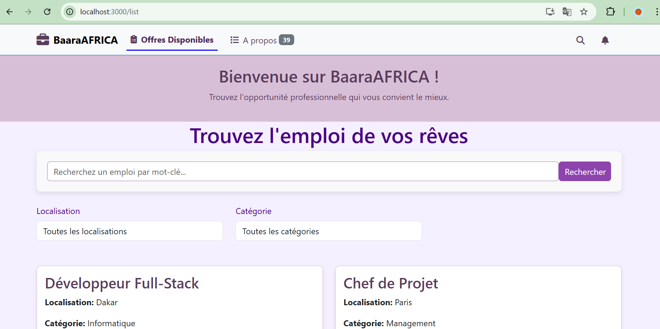Open the Chrome profile avatar

point(638,12)
